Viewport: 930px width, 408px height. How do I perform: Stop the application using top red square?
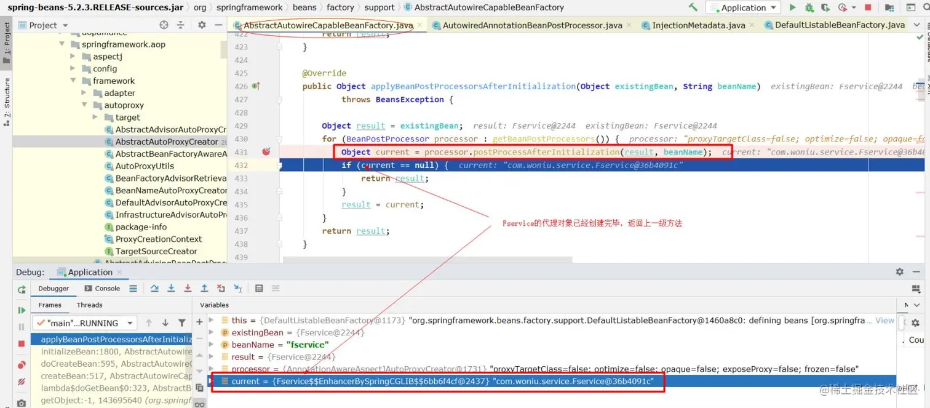pyautogui.click(x=868, y=7)
